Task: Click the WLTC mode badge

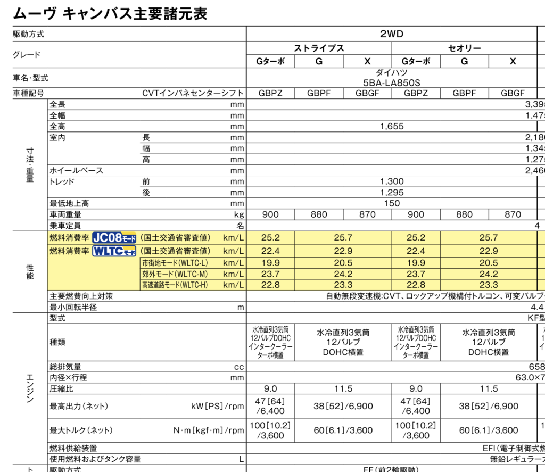Action: pos(114,251)
